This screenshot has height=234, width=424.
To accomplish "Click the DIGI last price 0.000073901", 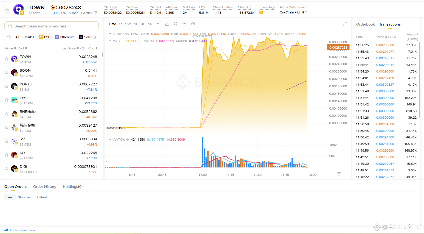I will tap(86, 167).
